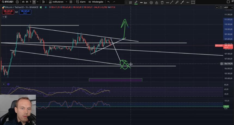Open the indicator templates grid icon
Image resolution: width=234 pixels, height=125 pixels.
71,2
